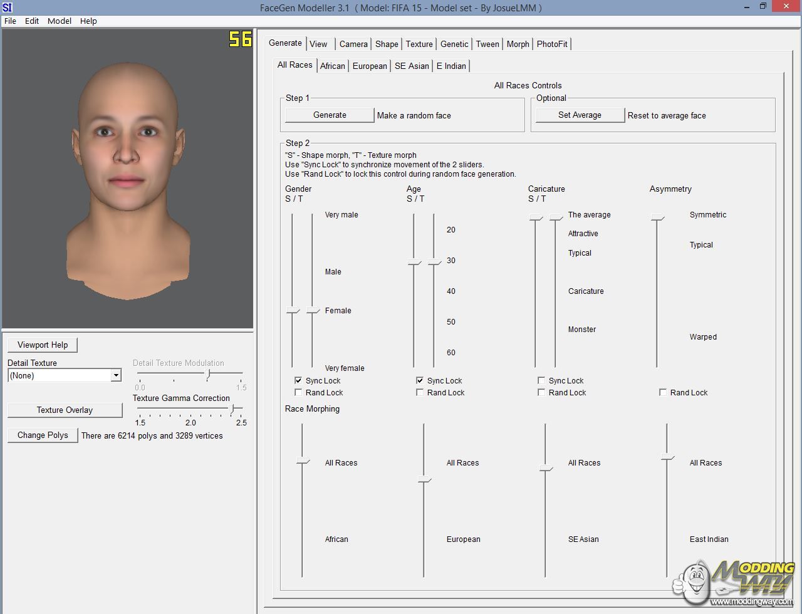Click the FaceGen SI application icon in title bar
Screen dimensions: 802x614
pyautogui.click(x=7, y=8)
